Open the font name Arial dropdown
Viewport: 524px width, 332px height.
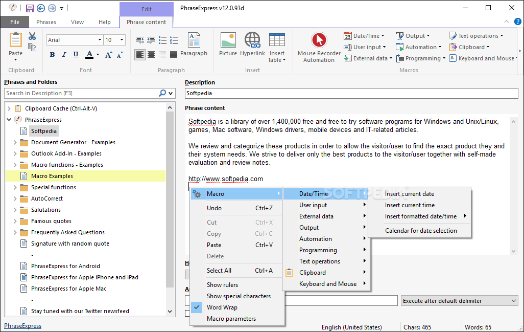point(100,40)
